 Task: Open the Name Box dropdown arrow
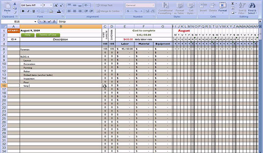pyautogui.click(x=35, y=22)
